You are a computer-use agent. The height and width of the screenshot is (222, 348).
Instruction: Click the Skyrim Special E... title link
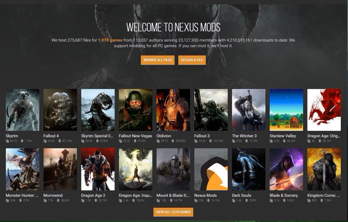point(97,136)
